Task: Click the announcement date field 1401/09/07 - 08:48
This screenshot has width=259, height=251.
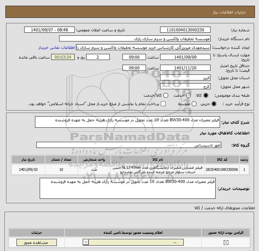Action: pyautogui.click(x=49, y=30)
